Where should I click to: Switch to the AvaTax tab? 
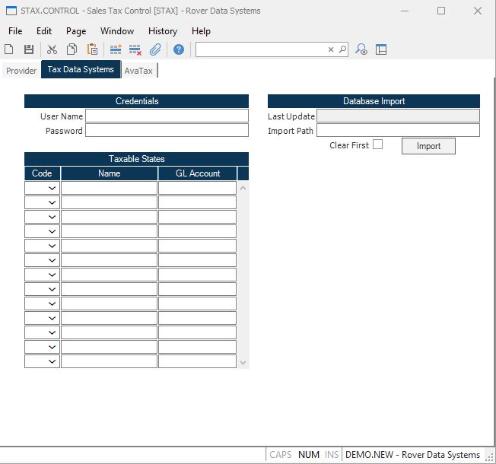pos(138,71)
